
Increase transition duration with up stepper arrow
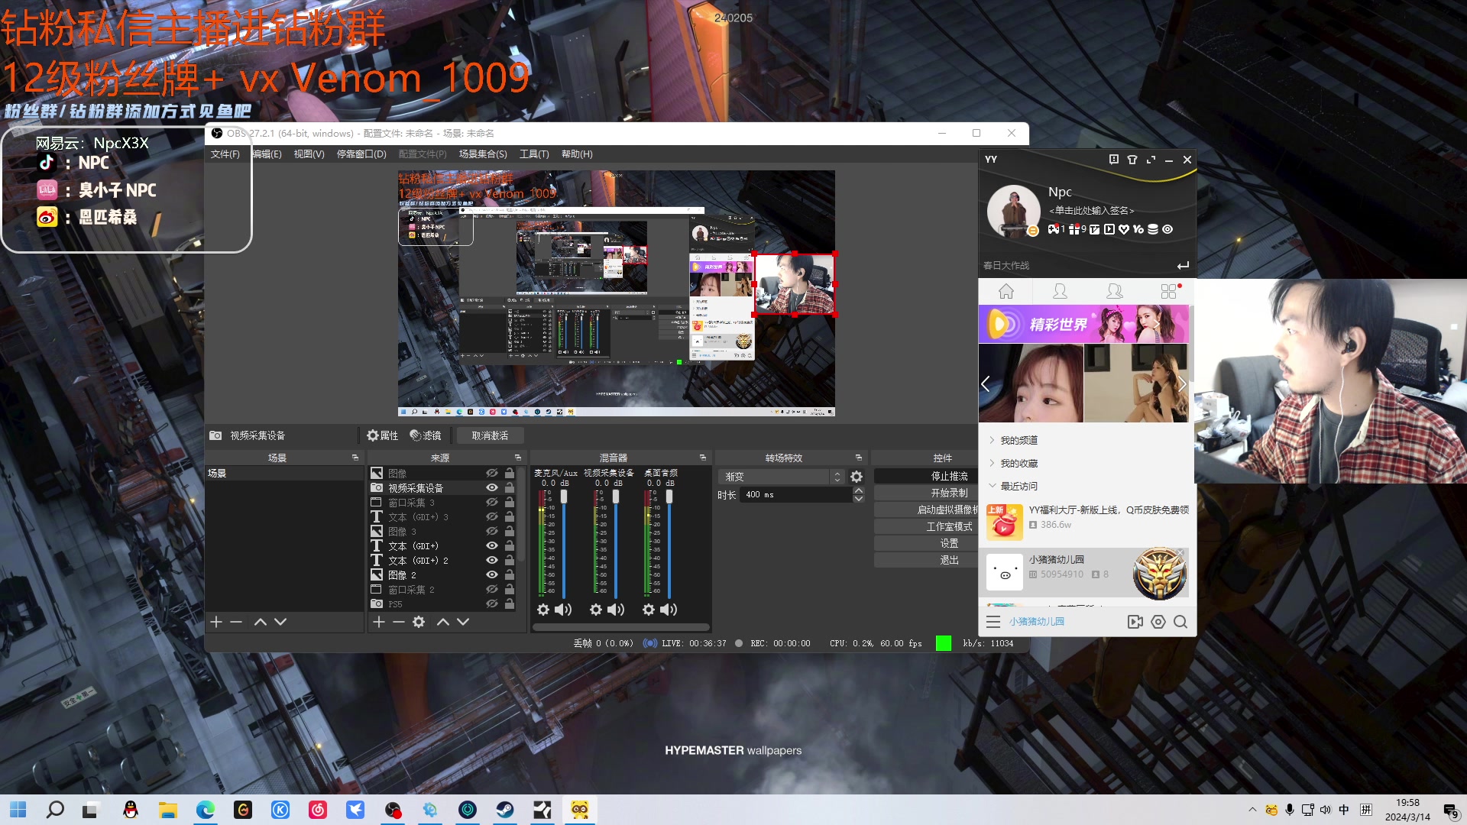pyautogui.click(x=859, y=491)
